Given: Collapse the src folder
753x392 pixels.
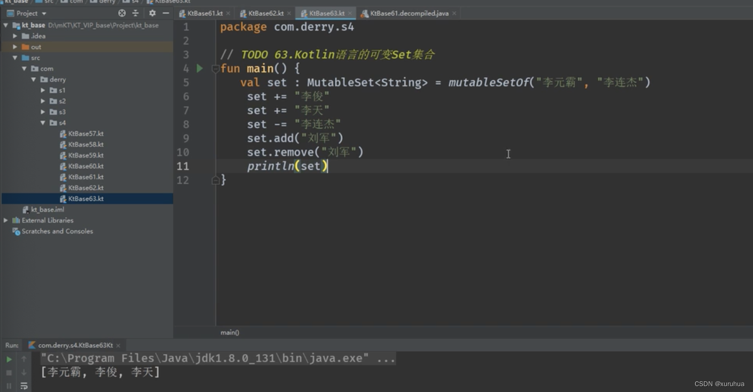Looking at the screenshot, I should click(x=15, y=58).
